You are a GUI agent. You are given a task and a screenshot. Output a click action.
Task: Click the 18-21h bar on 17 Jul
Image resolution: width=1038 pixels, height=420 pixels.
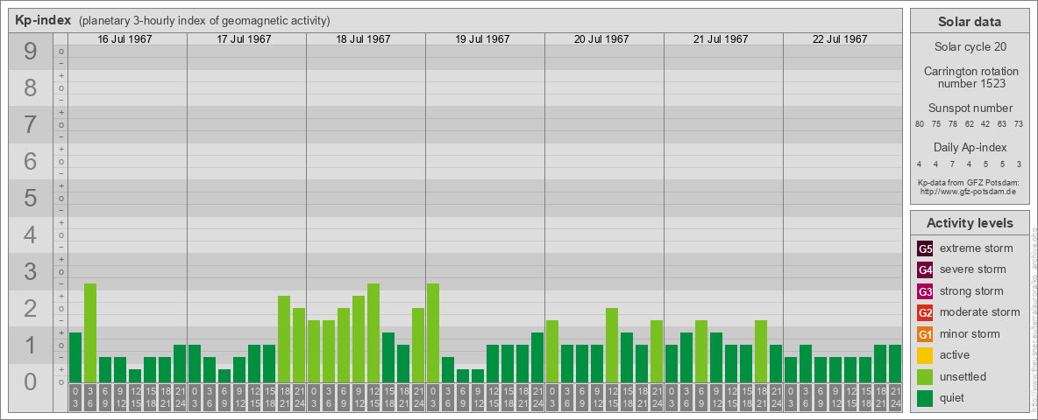284,339
